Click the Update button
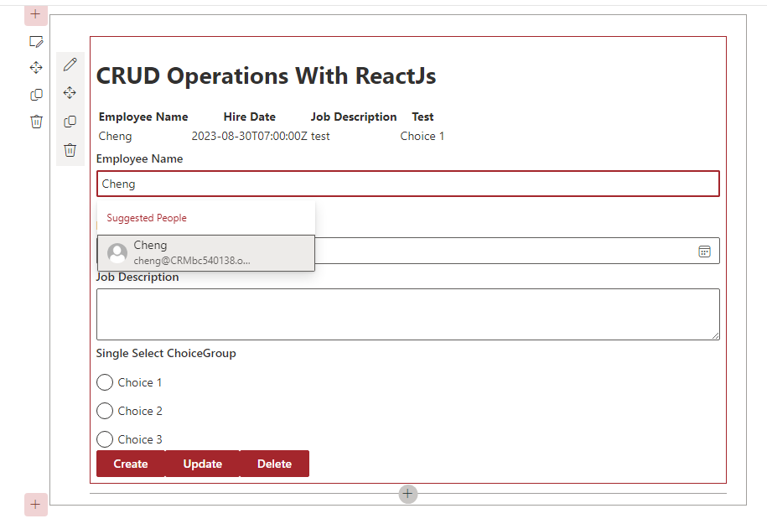767x529 pixels. click(x=203, y=464)
